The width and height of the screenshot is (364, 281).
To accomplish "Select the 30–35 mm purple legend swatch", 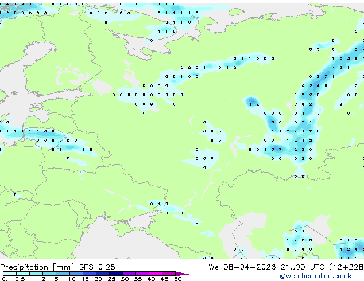I will click(129, 274).
